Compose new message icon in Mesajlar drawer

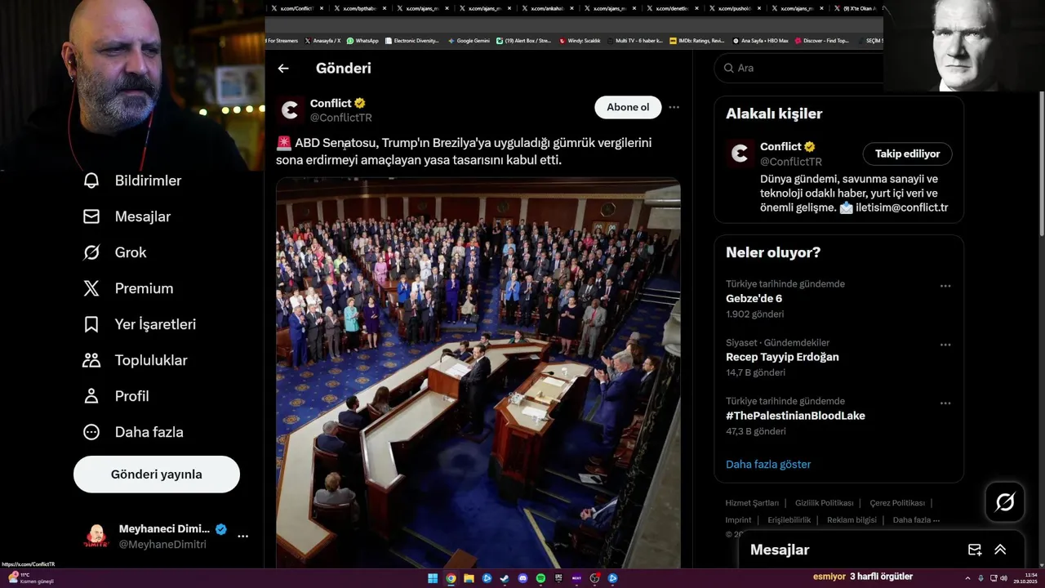tap(975, 550)
